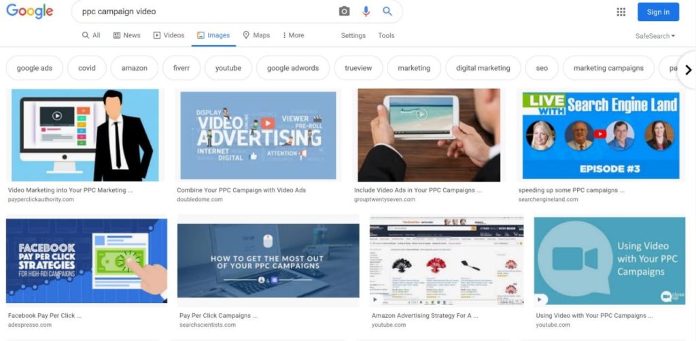The height and width of the screenshot is (341, 696).
Task: Open 'Include Video Ads in Your PPC Campaigns'
Action: [x=418, y=190]
